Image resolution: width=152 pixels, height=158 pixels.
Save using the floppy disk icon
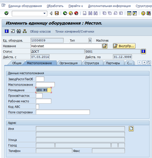[57, 13]
